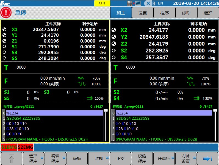
Task: Click the right-arrow next page button
Action: click(208, 158)
